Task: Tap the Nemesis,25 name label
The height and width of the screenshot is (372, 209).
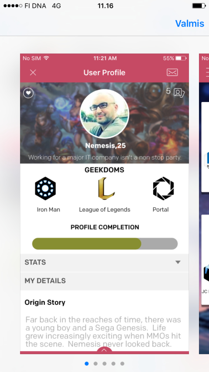Action: [x=105, y=145]
